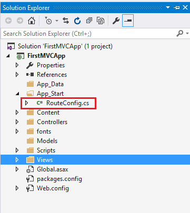Select the packages.config file
The image size is (190, 213).
[x=59, y=179]
